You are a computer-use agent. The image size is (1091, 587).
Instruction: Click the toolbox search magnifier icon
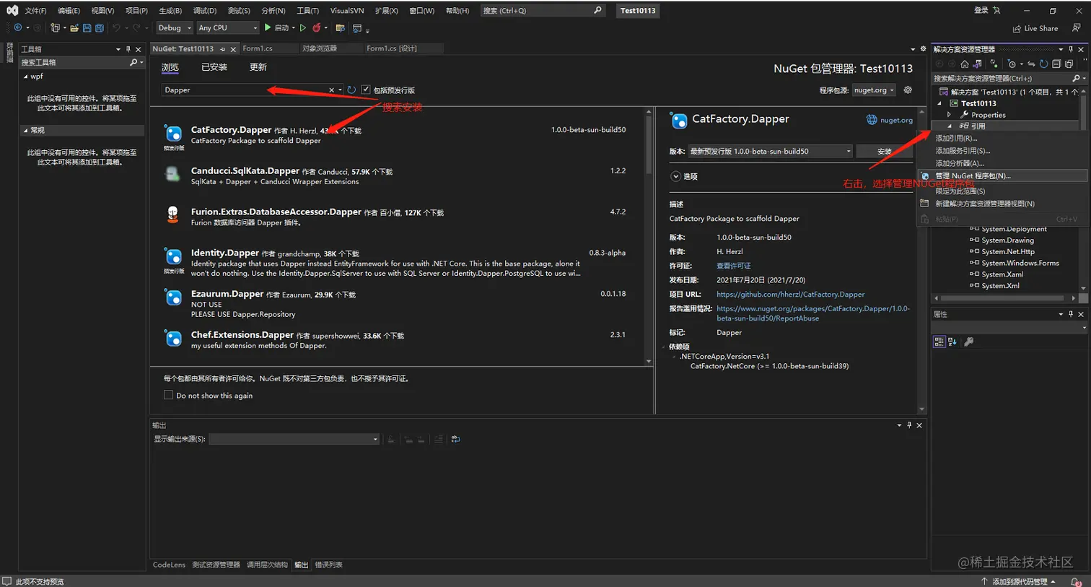[133, 63]
